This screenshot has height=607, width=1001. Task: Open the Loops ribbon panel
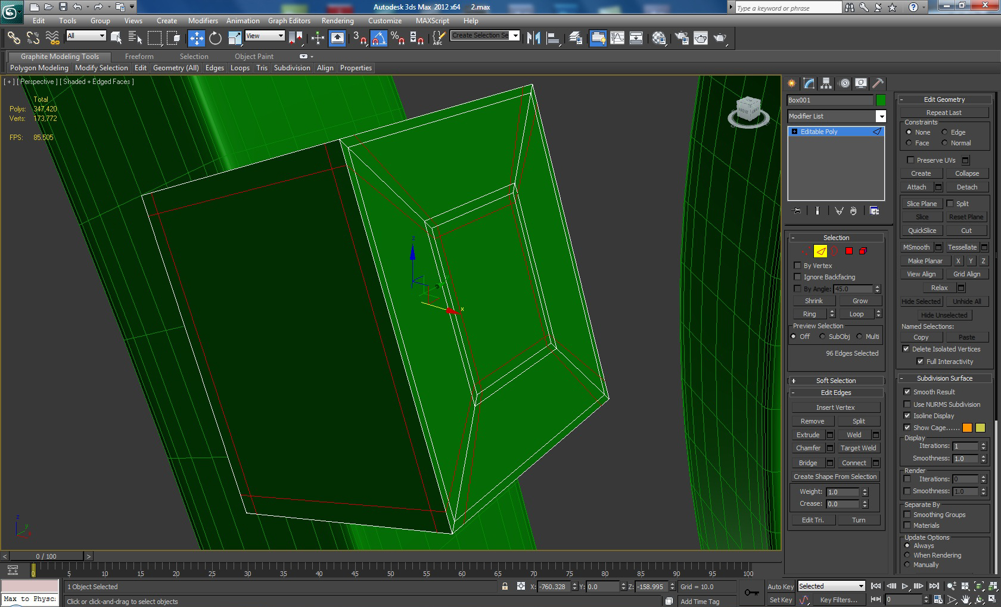point(240,68)
